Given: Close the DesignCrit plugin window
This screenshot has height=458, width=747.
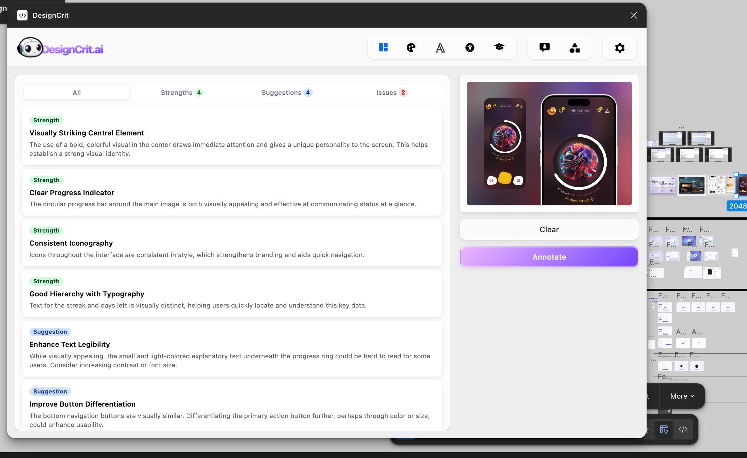Looking at the screenshot, I should coord(633,15).
